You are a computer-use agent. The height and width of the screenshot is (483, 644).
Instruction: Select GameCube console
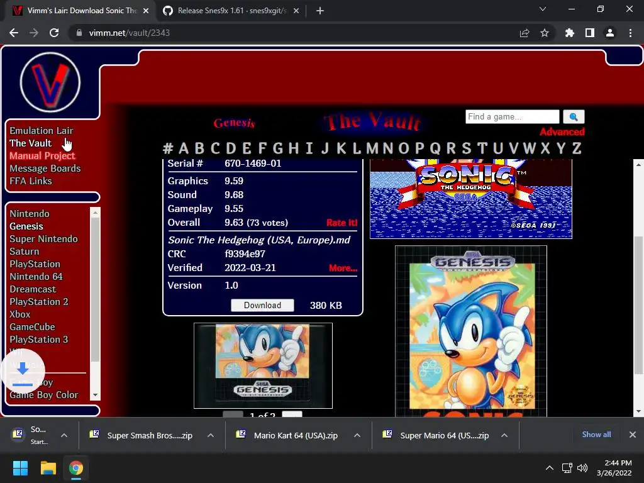tap(33, 327)
